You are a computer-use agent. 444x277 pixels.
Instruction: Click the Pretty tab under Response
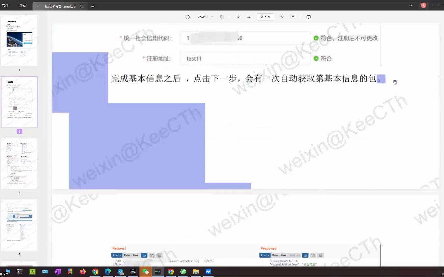click(x=265, y=255)
